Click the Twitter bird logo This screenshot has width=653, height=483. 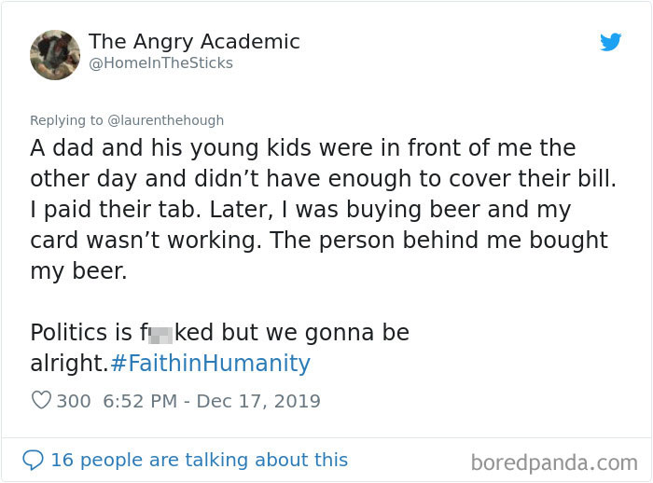611,42
